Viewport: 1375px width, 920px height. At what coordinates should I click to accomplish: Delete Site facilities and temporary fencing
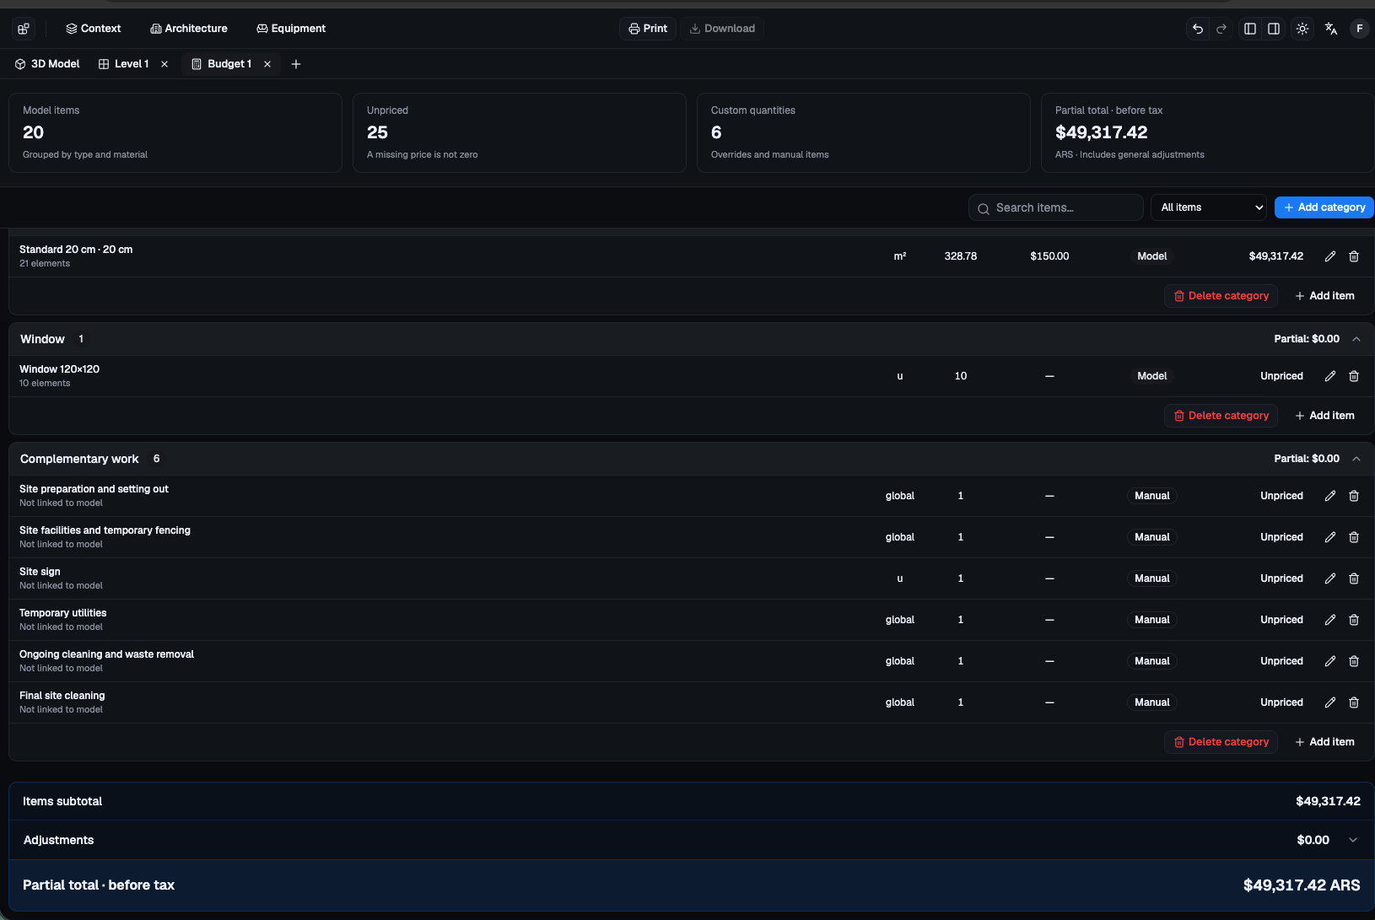coord(1354,537)
